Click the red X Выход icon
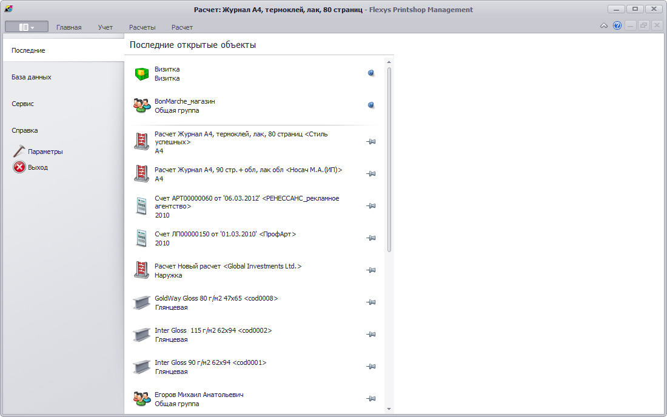The width and height of the screenshot is (667, 417). (19, 167)
